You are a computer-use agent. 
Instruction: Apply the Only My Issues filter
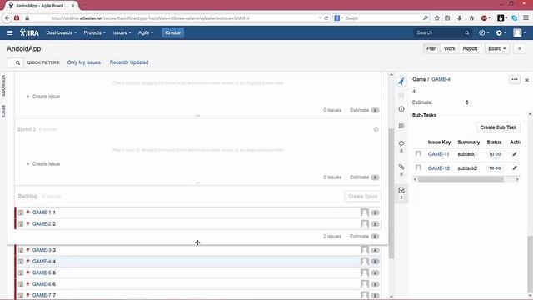tap(83, 62)
